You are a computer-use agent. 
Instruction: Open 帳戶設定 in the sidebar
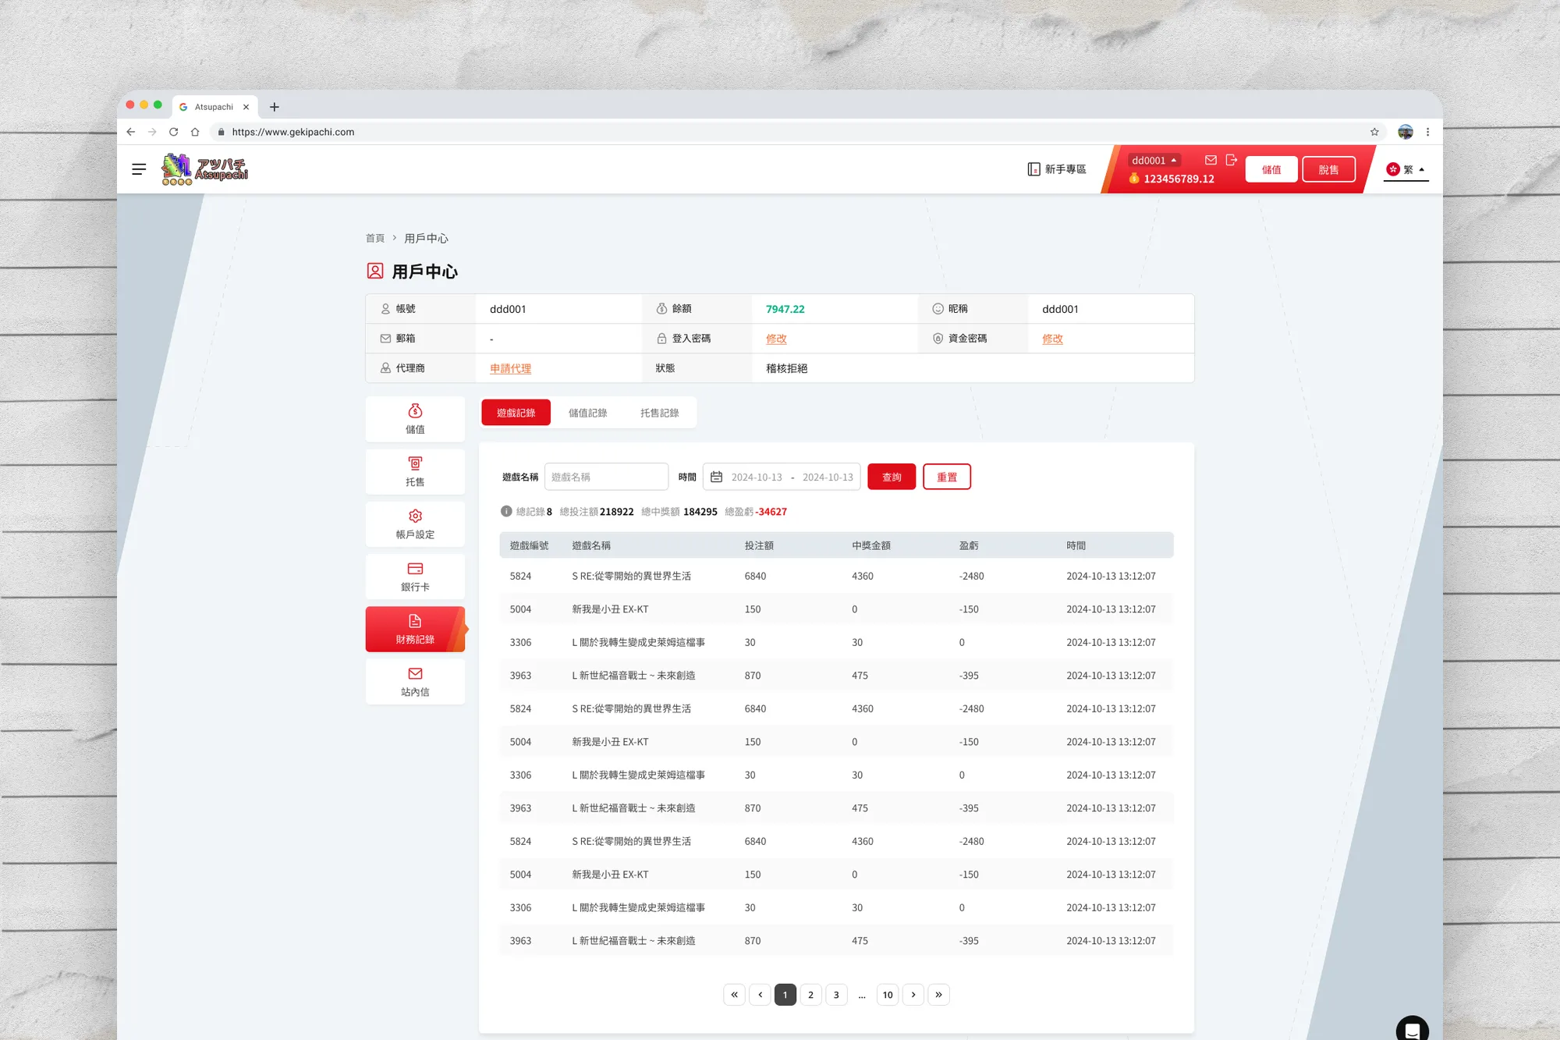415,524
